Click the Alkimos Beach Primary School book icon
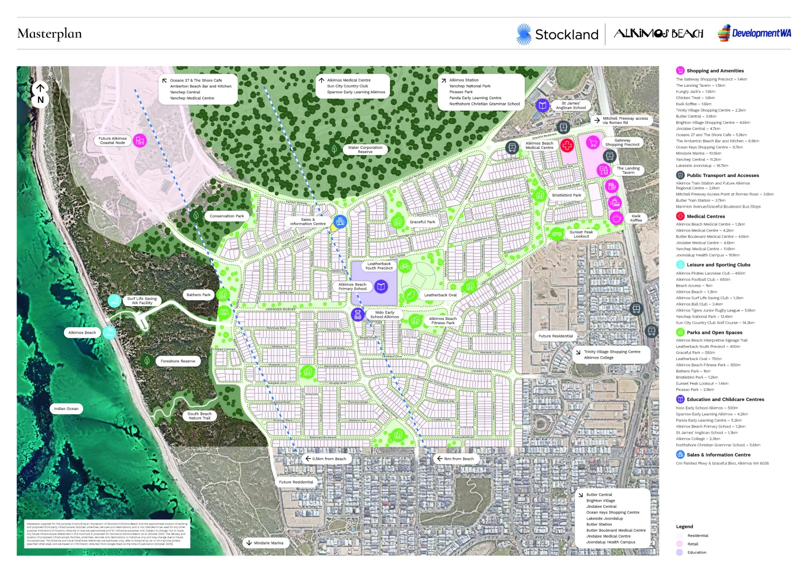Viewport: 808px width, 572px height. (381, 287)
